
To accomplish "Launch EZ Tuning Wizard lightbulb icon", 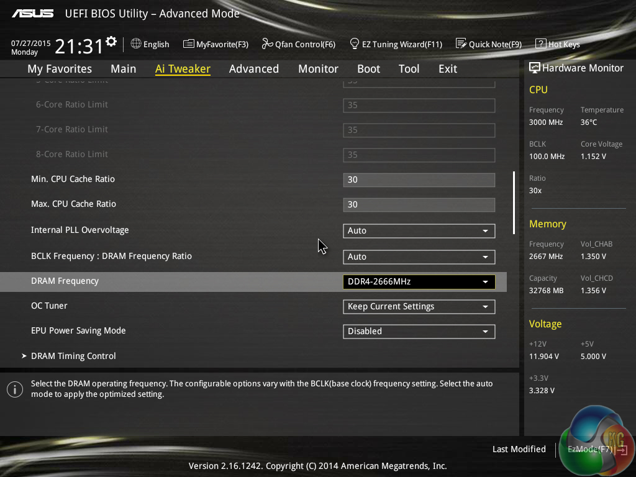I will pyautogui.click(x=355, y=44).
